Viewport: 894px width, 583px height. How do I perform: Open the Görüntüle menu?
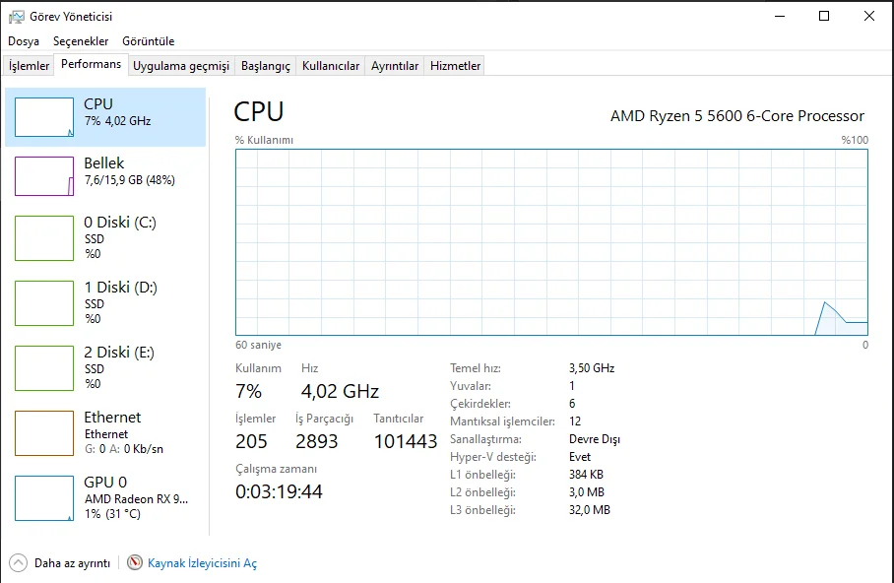pos(149,41)
